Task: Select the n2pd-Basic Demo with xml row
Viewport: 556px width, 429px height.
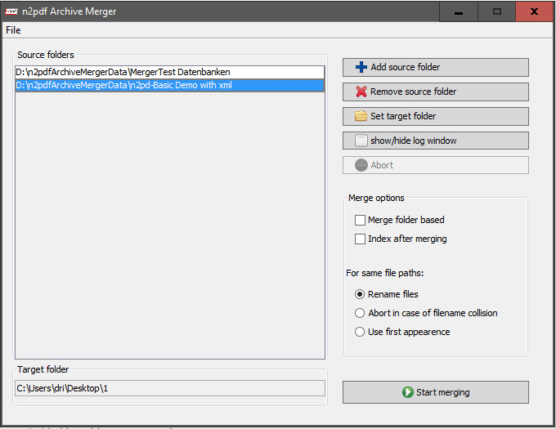Action: [169, 85]
